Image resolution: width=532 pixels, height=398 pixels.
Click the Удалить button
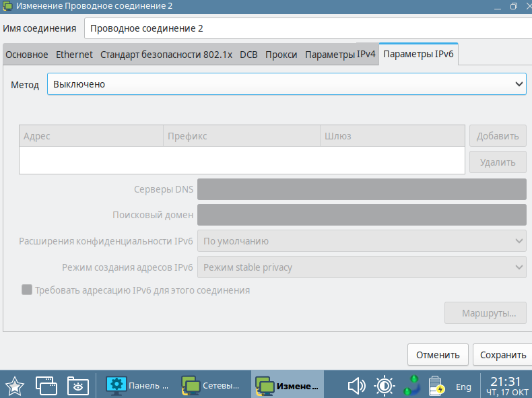coord(498,162)
